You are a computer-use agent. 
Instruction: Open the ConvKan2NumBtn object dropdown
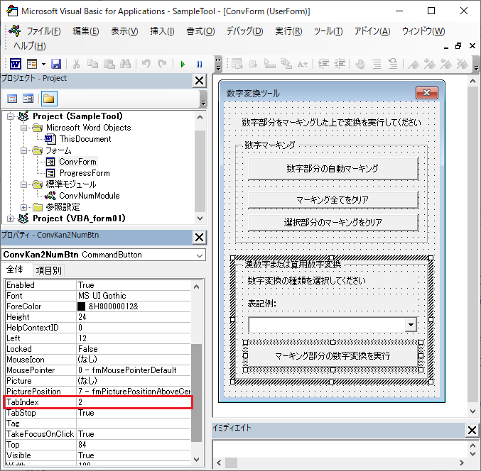click(200, 255)
